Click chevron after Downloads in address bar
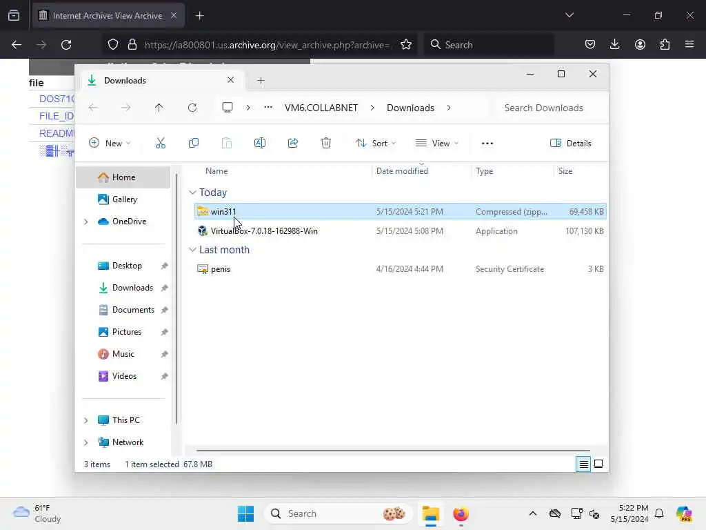This screenshot has width=706, height=530. 449,108
